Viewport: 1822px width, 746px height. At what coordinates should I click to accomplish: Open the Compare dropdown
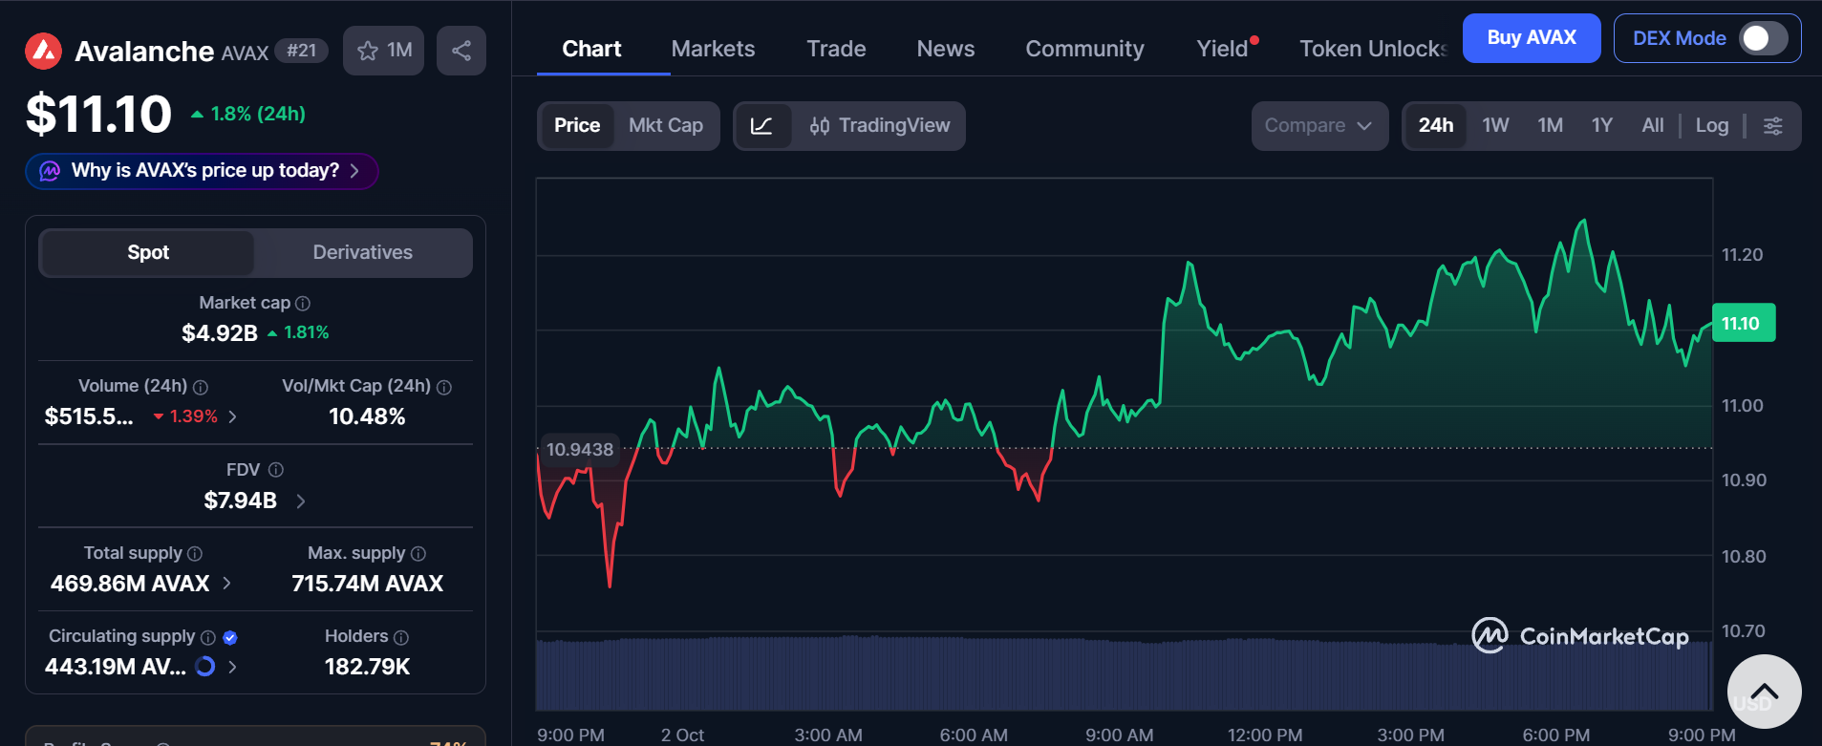(1319, 126)
